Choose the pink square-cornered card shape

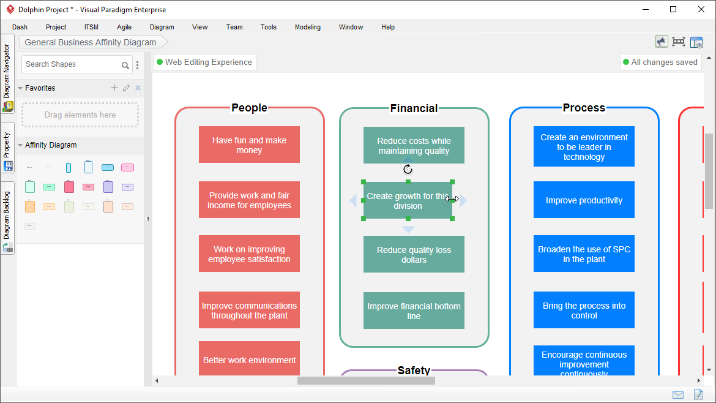89,187
